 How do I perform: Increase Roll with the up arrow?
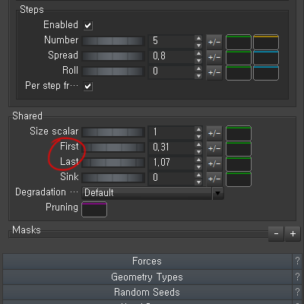(198, 68)
